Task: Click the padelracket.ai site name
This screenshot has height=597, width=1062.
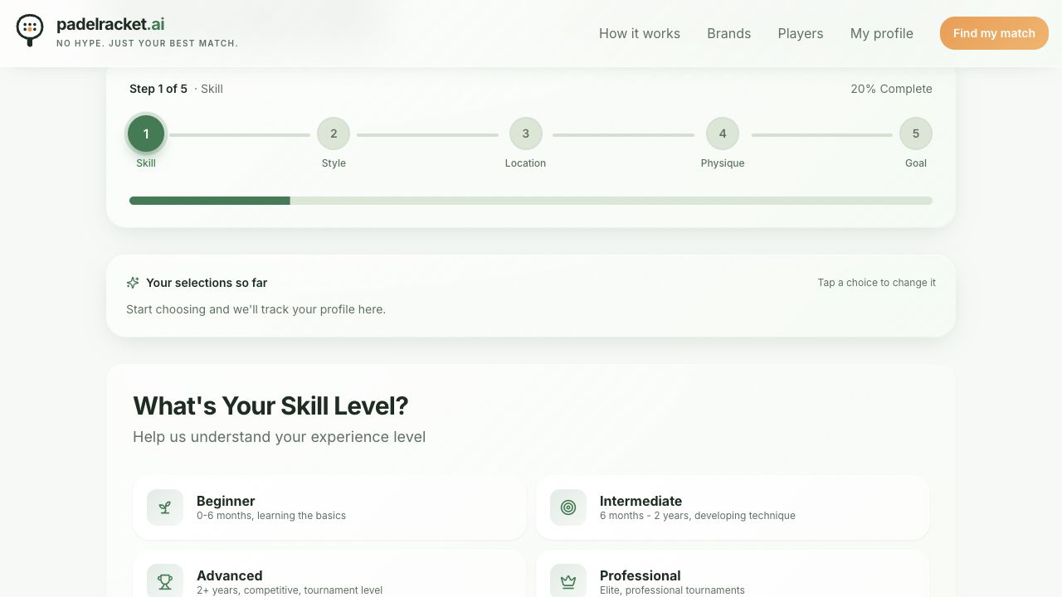Action: pos(110,24)
